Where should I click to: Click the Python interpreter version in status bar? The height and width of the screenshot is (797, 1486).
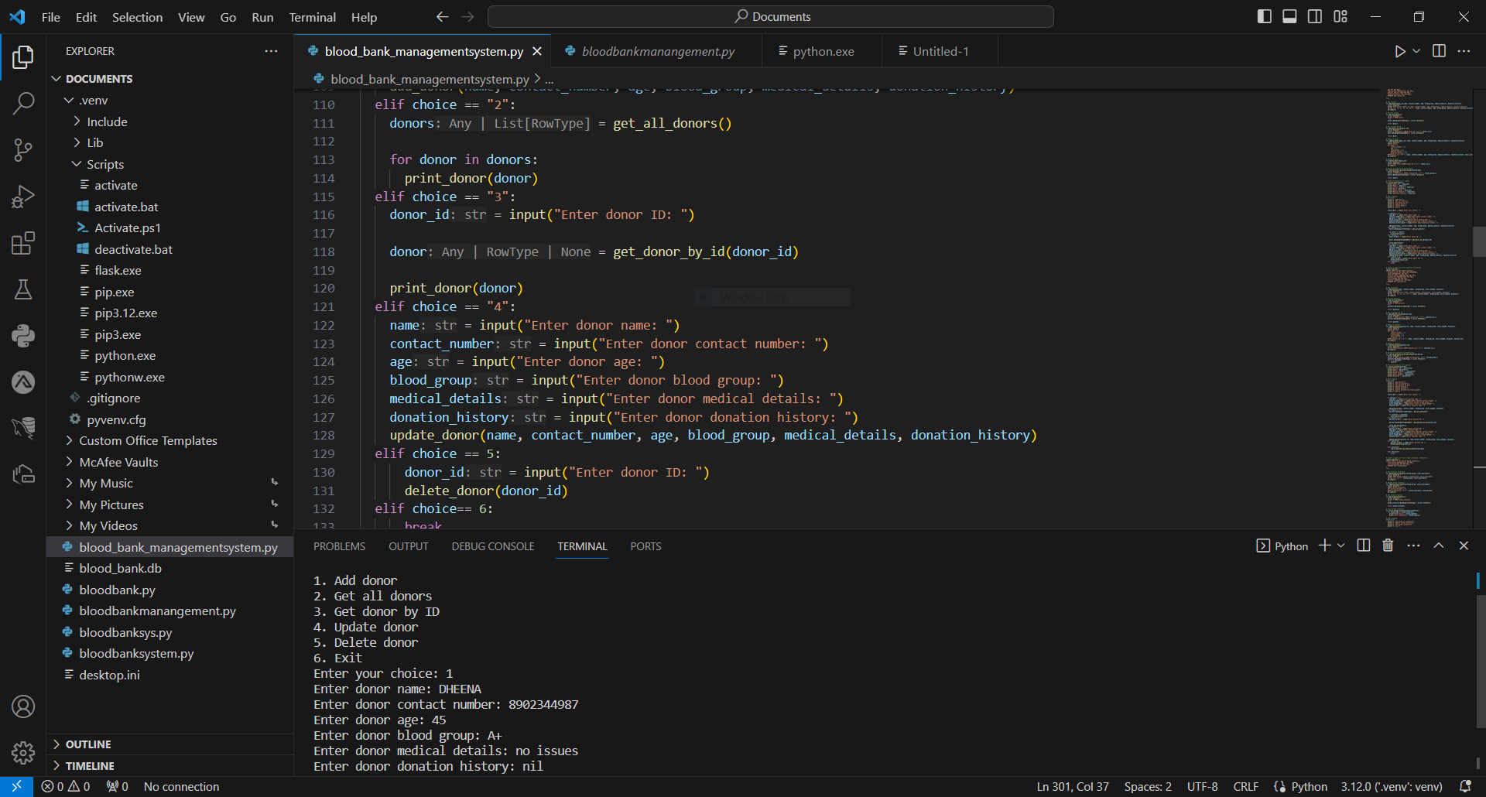point(1392,786)
